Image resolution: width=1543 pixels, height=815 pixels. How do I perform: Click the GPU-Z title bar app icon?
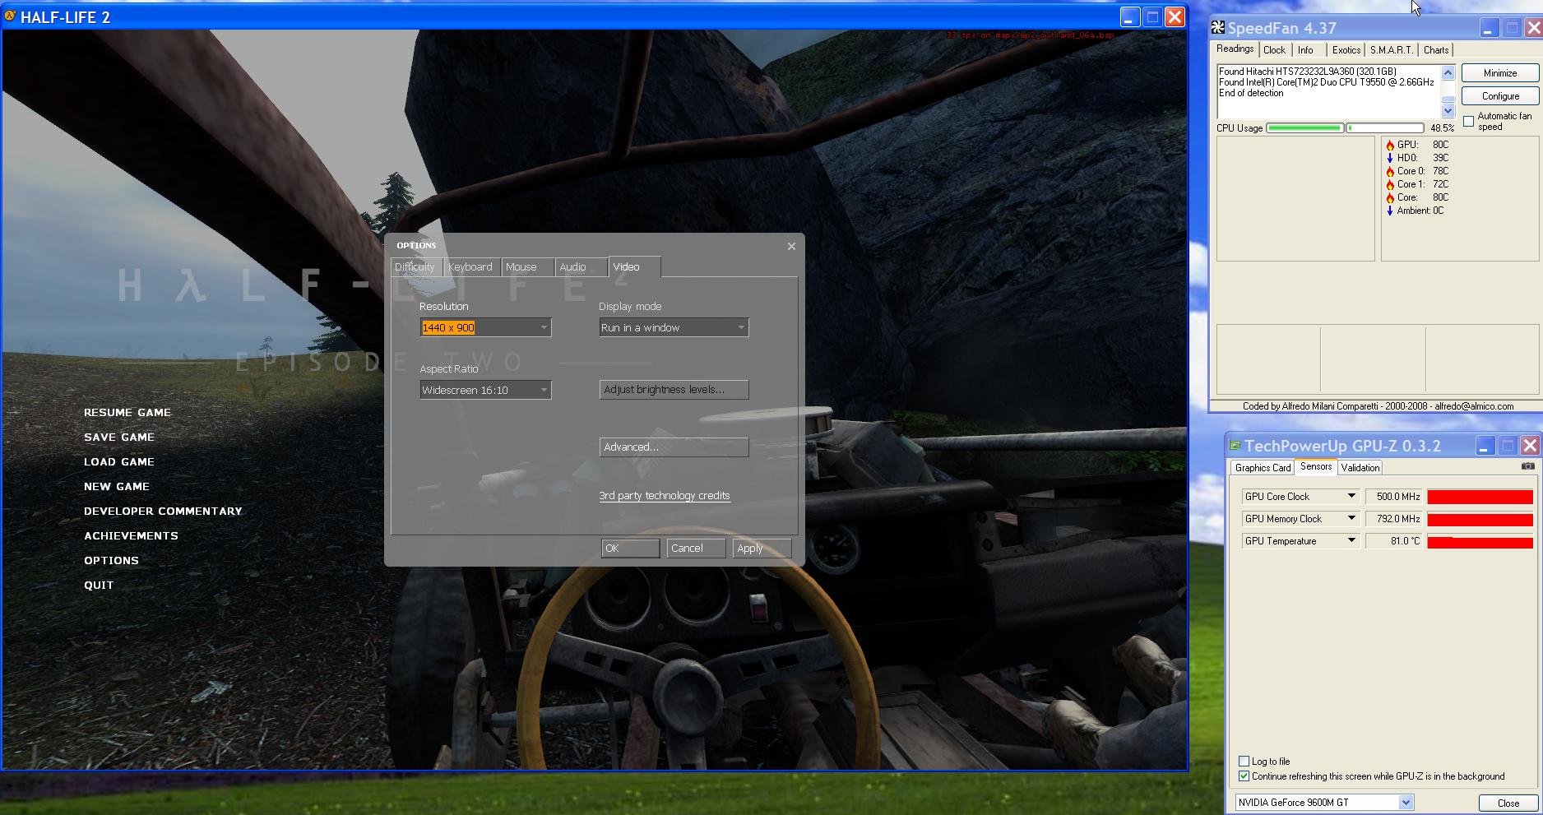tap(1235, 445)
